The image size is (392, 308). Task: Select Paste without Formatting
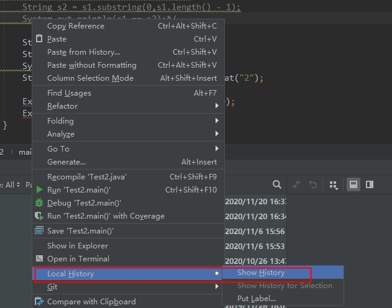[x=128, y=65]
